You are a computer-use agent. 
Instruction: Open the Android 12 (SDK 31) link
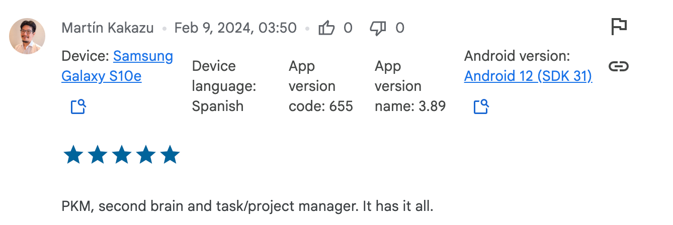[528, 76]
